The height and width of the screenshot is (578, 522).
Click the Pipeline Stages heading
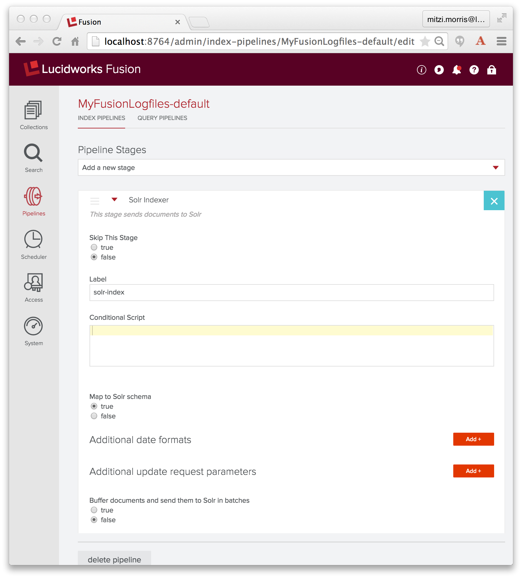point(112,150)
